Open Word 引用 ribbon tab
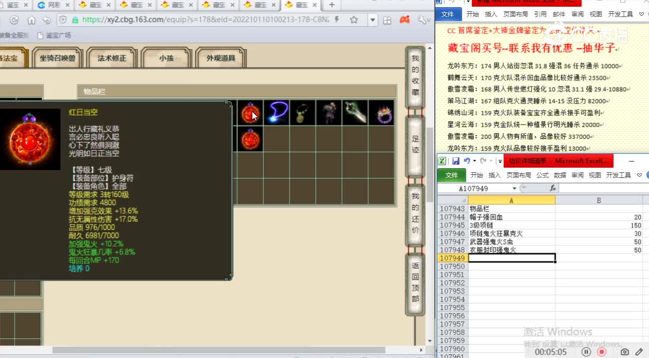This screenshot has width=649, height=358. click(540, 14)
